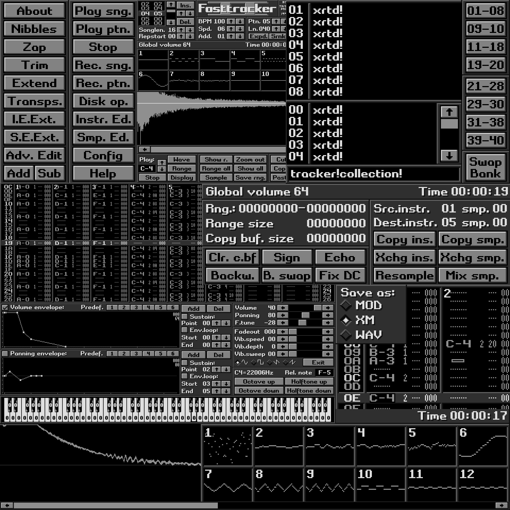The image size is (510, 510).
Task: Lower panning envelope loop End 05 value
Action: coord(226,391)
